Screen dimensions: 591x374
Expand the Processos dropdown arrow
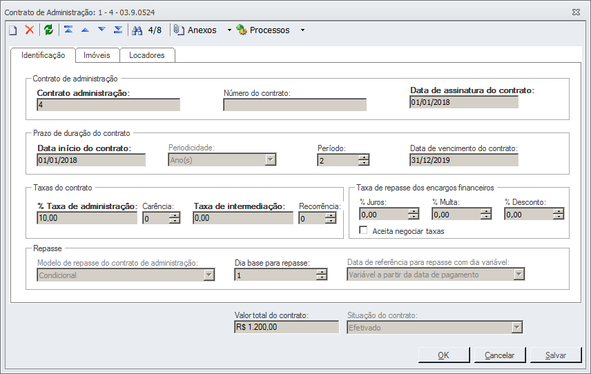[302, 30]
